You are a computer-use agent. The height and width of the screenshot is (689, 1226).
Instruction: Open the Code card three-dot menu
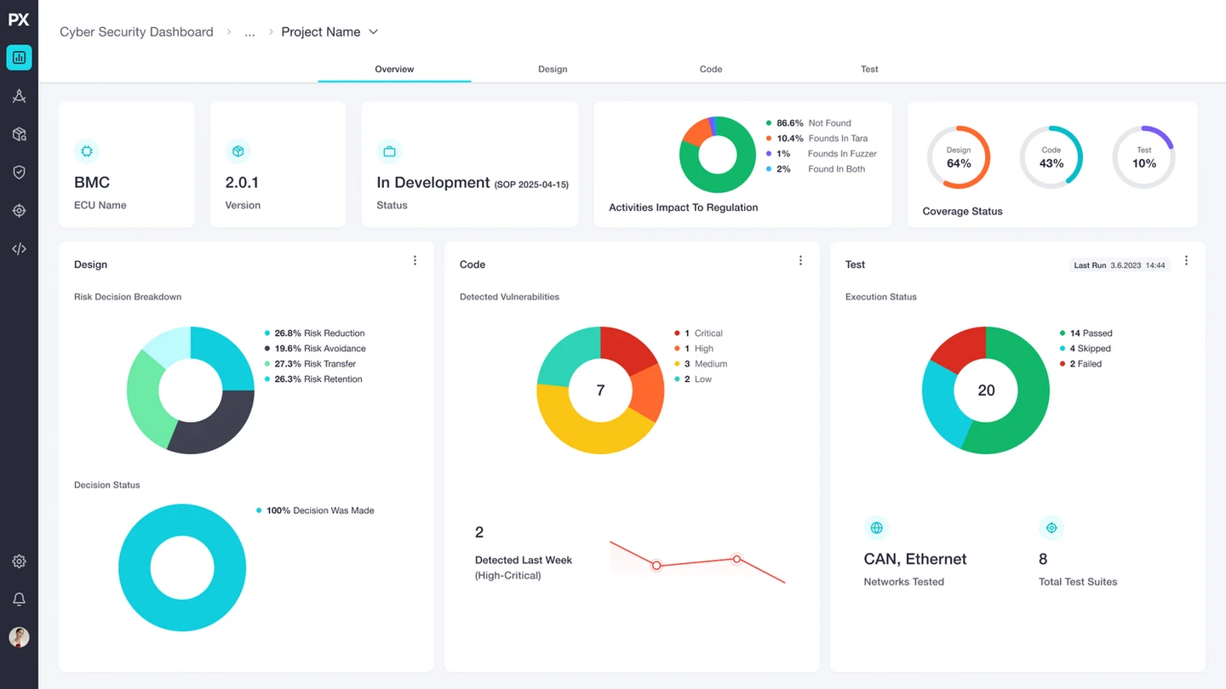pos(800,260)
